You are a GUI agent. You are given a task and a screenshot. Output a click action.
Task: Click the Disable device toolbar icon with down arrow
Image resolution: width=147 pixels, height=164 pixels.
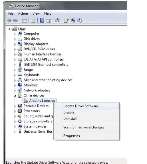(x=80, y=20)
